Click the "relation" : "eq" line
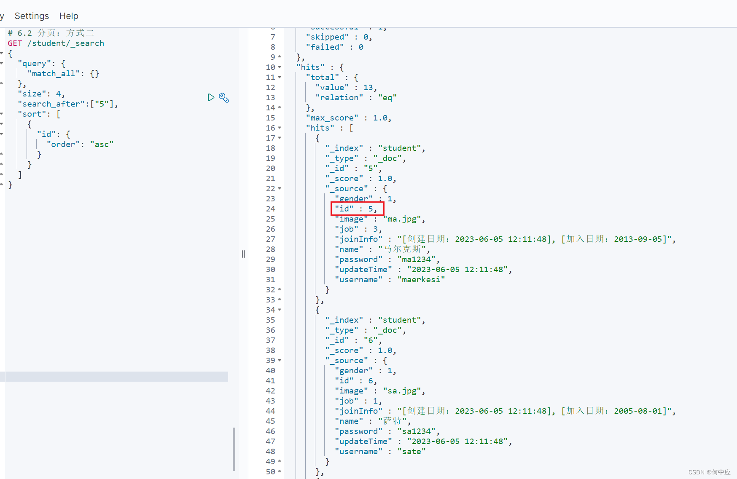 [356, 98]
